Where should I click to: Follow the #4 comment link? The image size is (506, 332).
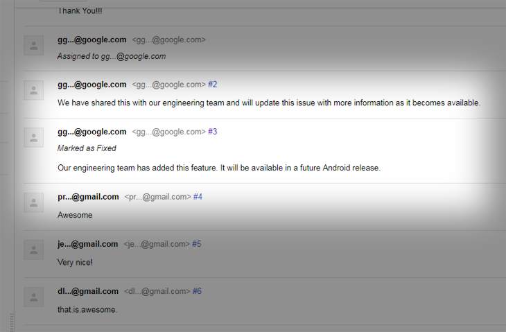198,197
